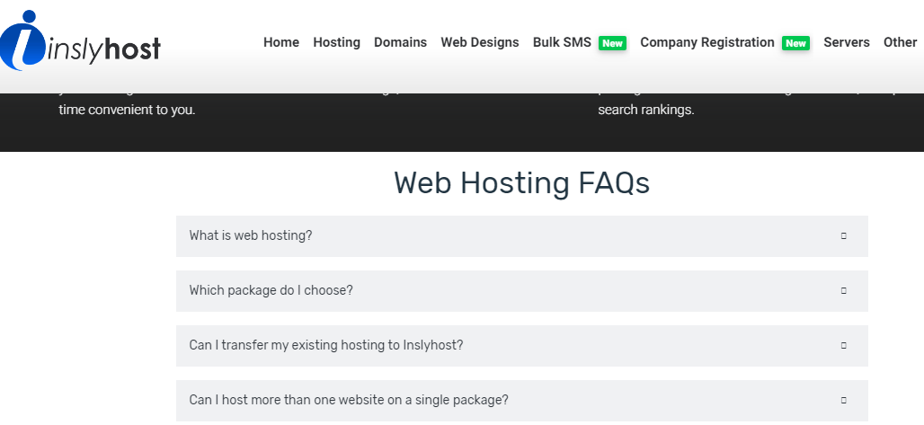Open Company Registration page

point(707,42)
